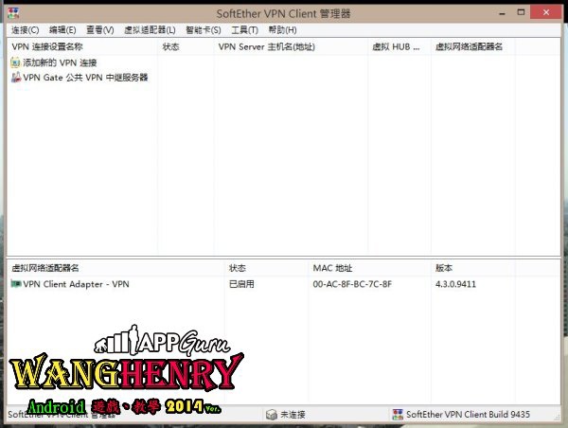Screen dimensions: 568x428
Task: Click the 添加新的 VPN 连接 icon
Action: point(15,62)
